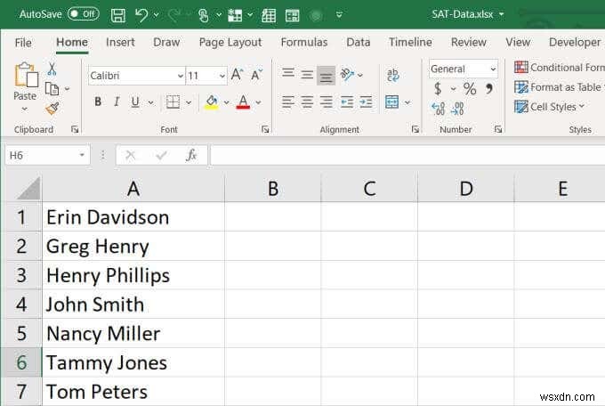
Task: Open the SAT-Data.xlsx file name dropdown
Action: point(502,14)
